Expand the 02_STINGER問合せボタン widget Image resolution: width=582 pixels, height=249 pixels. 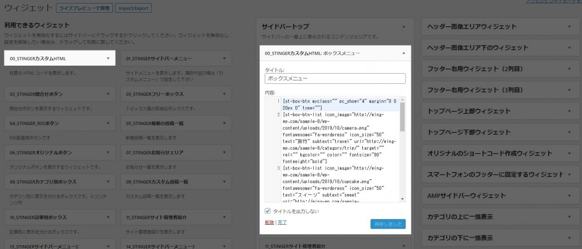tap(60, 93)
